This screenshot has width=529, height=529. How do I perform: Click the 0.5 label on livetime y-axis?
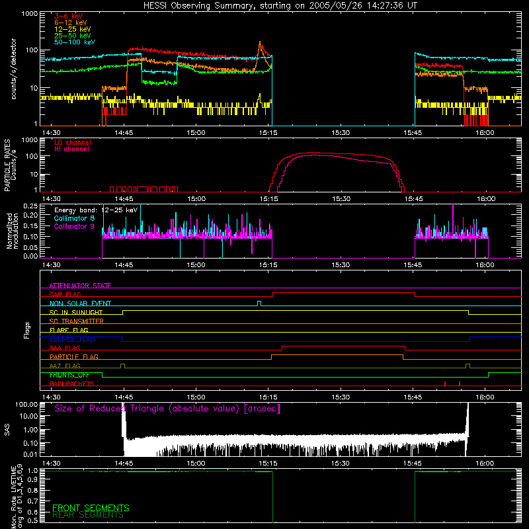pyautogui.click(x=32, y=520)
